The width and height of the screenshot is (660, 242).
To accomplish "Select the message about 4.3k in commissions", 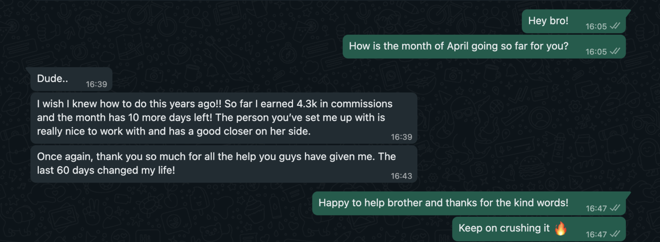I will tap(224, 118).
